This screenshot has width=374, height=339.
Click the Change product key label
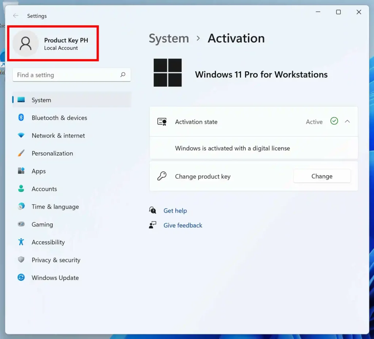pos(203,176)
